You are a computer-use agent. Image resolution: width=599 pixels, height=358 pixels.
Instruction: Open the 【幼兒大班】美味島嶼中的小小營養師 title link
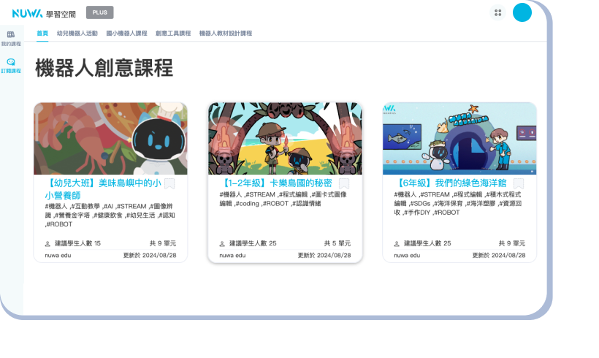(x=103, y=189)
